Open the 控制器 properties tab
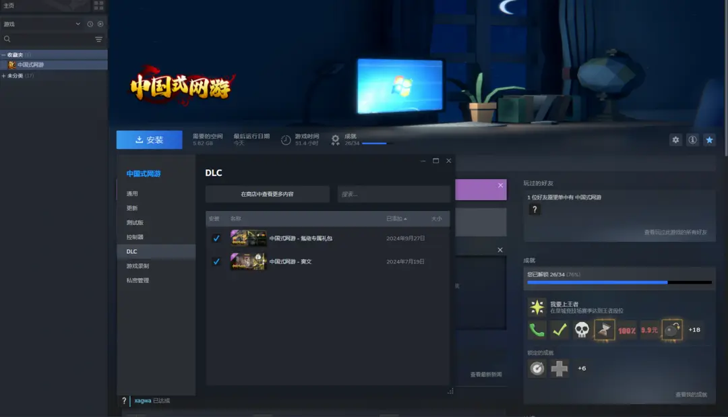Screen dimensions: 728x417 point(156,236)
